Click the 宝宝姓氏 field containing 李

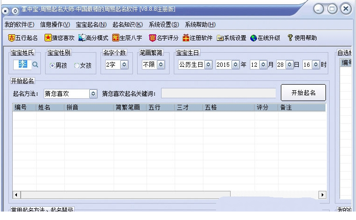pos(23,64)
